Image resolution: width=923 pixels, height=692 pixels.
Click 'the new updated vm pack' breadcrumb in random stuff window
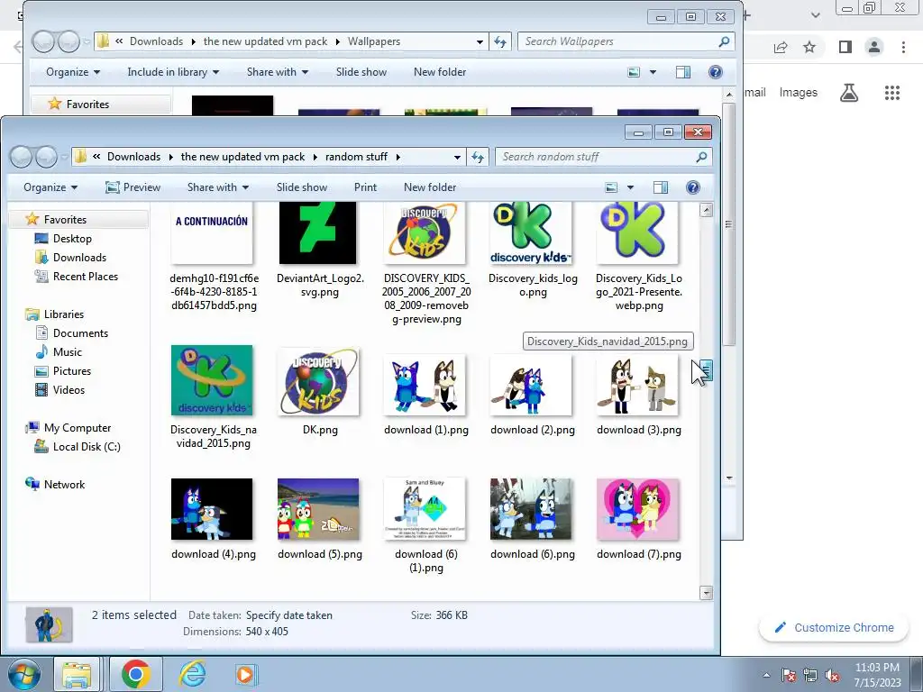pyautogui.click(x=242, y=157)
